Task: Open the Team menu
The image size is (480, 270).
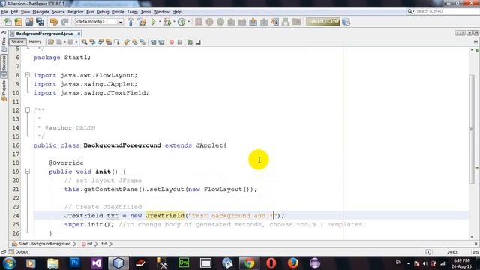Action: [132, 12]
